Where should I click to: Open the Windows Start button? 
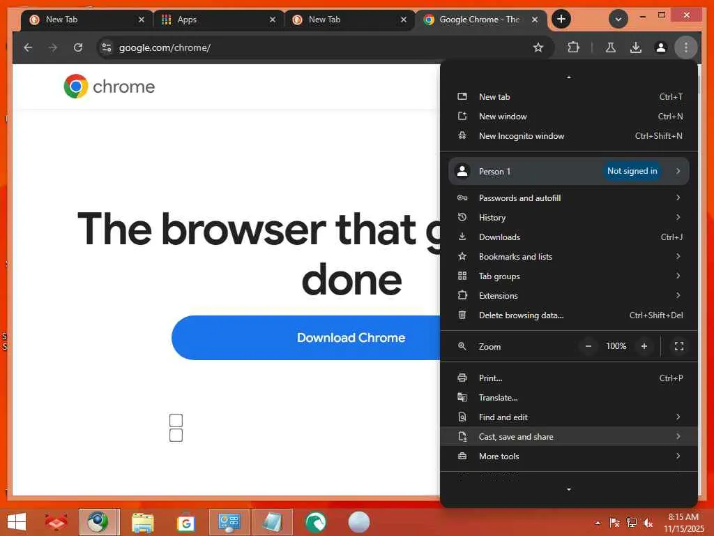tap(17, 522)
